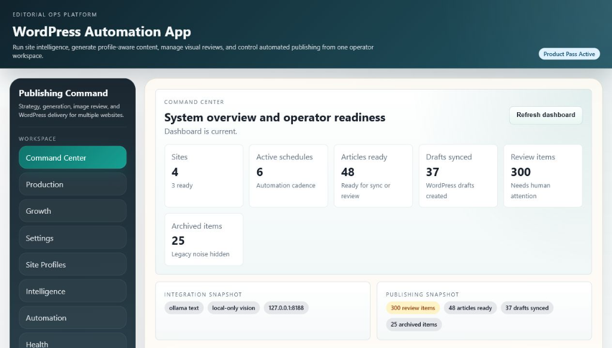Click the local-only vision chip
612x348 pixels.
(234, 308)
